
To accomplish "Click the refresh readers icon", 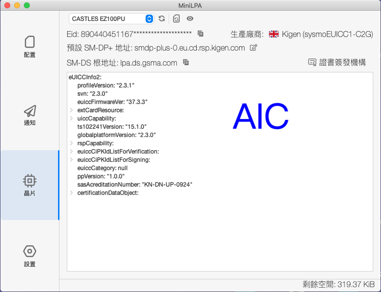I will pos(162,19).
